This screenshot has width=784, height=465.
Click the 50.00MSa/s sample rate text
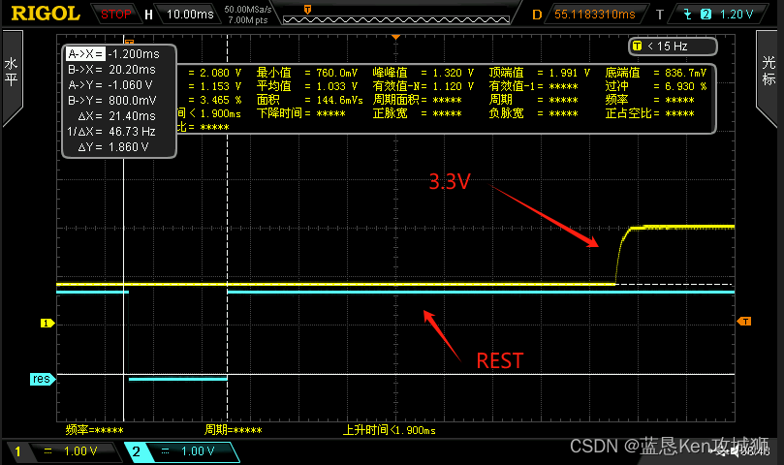248,9
